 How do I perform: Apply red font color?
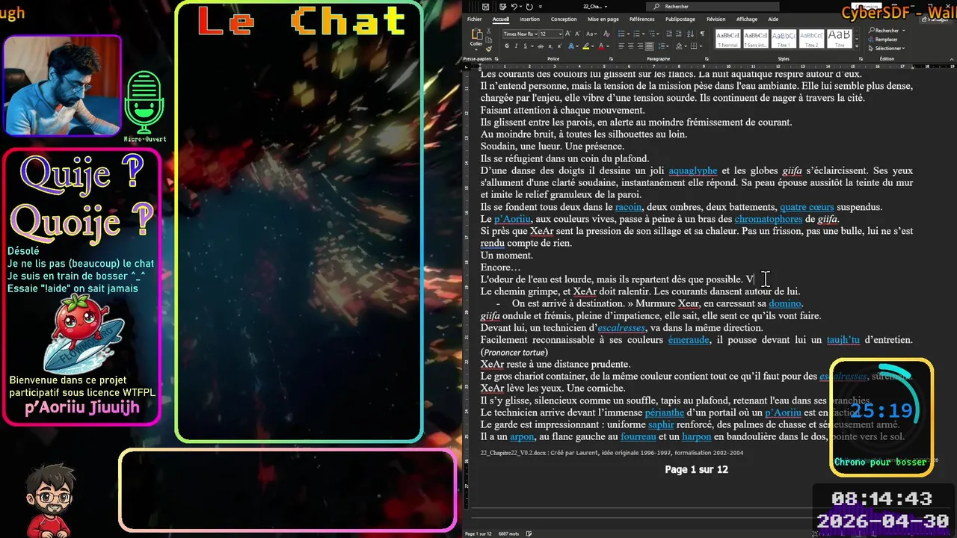(x=601, y=46)
